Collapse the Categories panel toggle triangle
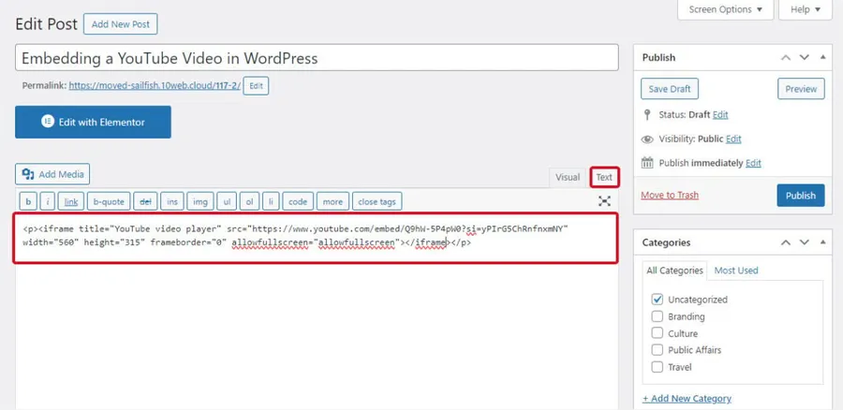843x410 pixels. point(822,242)
